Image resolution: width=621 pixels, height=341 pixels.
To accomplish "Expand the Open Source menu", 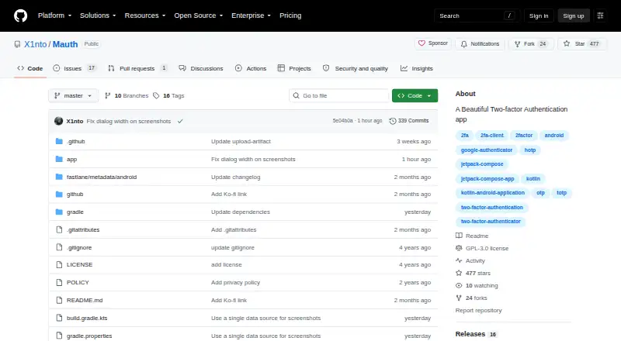I will (x=199, y=15).
